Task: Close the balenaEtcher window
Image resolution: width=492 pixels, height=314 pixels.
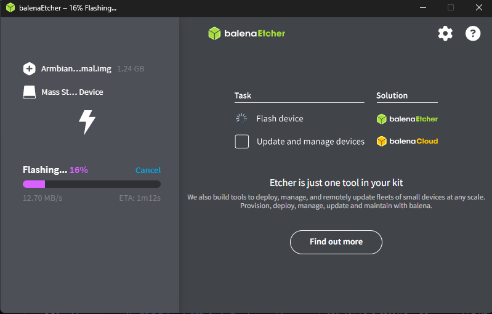Action: tap(478, 8)
